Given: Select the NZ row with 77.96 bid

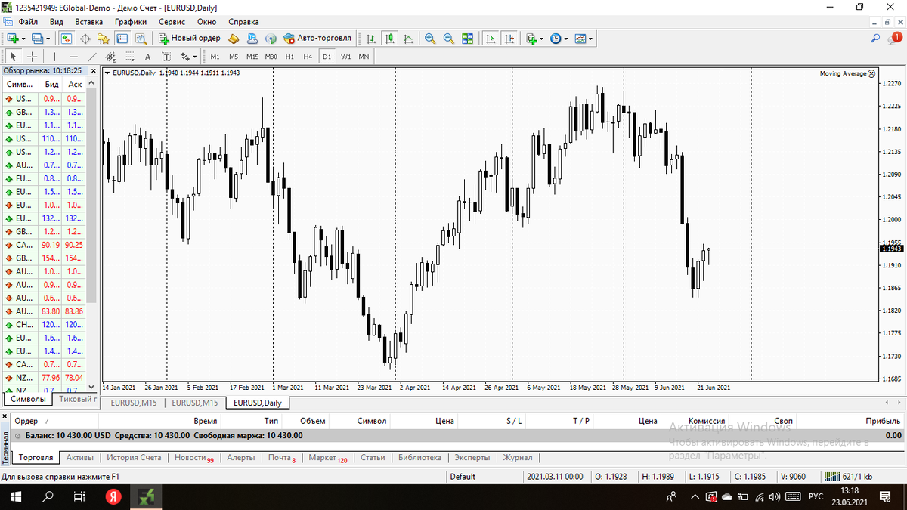Looking at the screenshot, I should click(x=43, y=377).
